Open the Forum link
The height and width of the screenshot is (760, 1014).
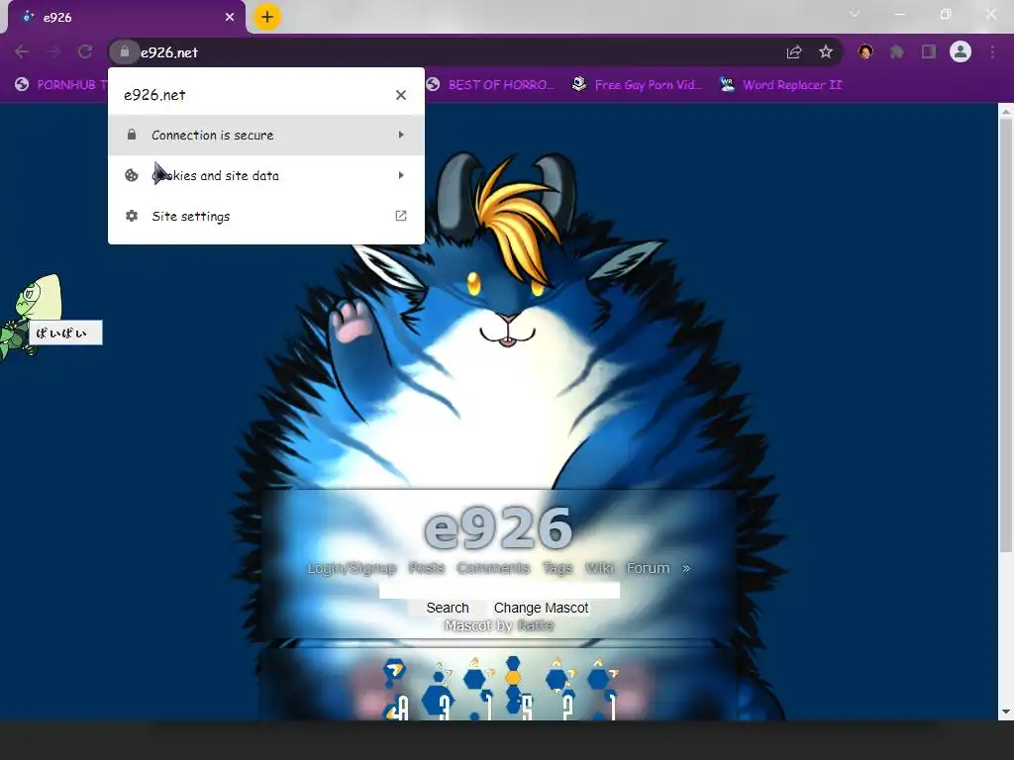click(x=648, y=568)
